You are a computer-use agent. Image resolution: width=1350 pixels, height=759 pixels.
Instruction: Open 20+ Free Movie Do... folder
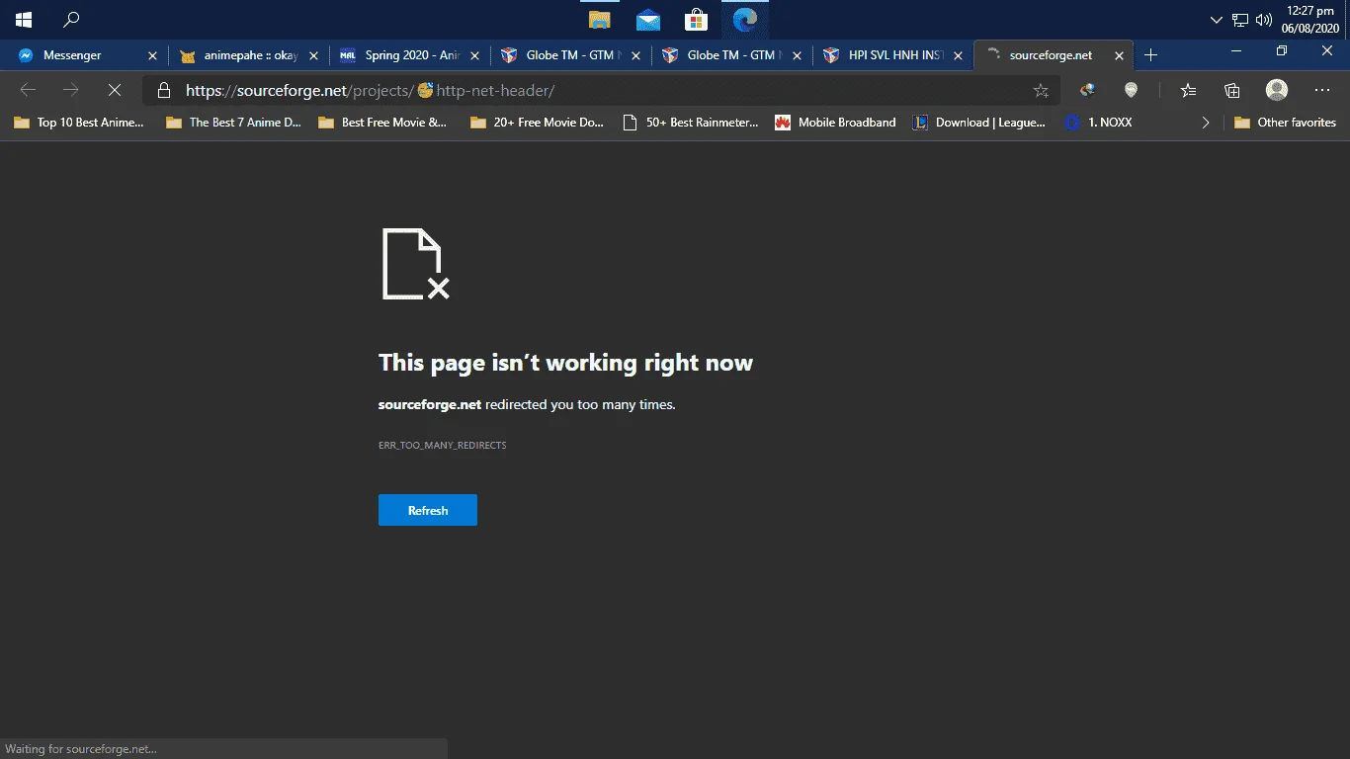click(x=538, y=123)
